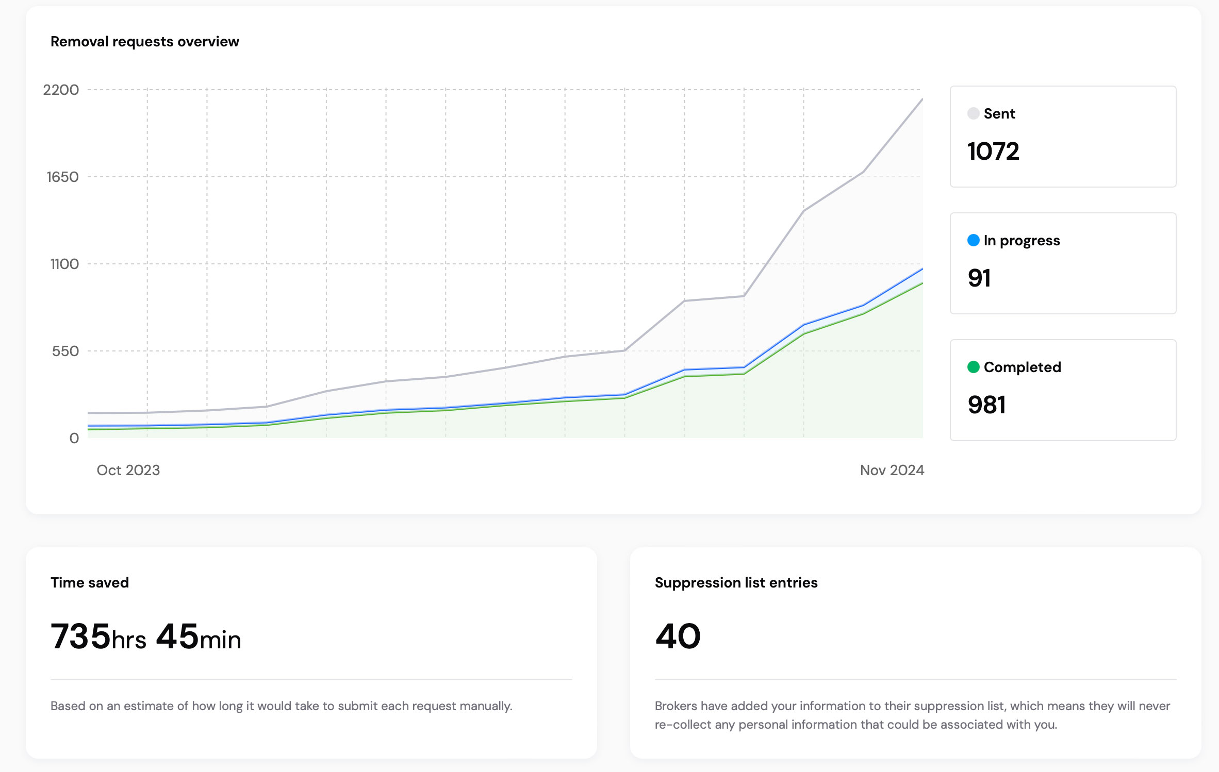The height and width of the screenshot is (772, 1219).
Task: Click the brokers suppression list description
Action: [912, 715]
